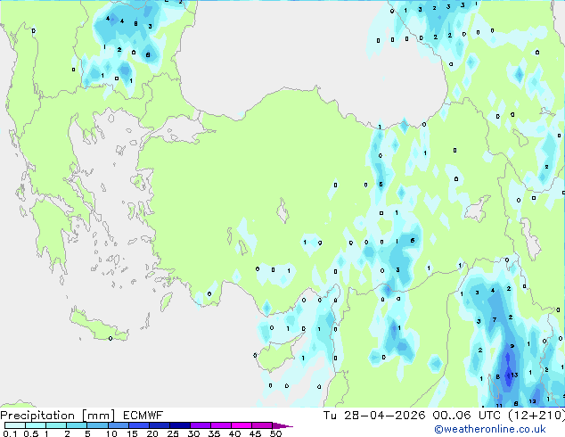Pick the 1 to 2 mm legend color
The image size is (565, 437).
pos(56,425)
